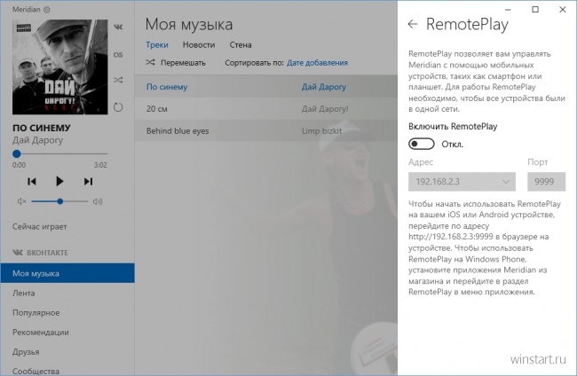Click the port field showing 9999
This screenshot has height=376, width=577.
tap(546, 182)
